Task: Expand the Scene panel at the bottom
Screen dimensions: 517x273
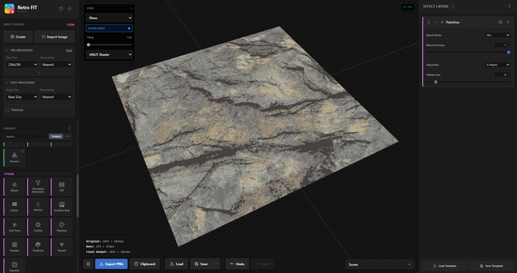Action: (x=380, y=264)
